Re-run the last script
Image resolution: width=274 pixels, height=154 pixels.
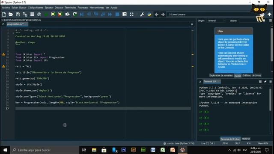coord(74,14)
